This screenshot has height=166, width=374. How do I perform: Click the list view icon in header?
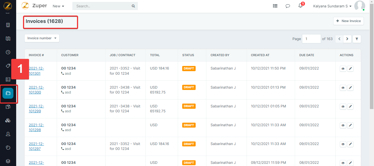(275, 6)
